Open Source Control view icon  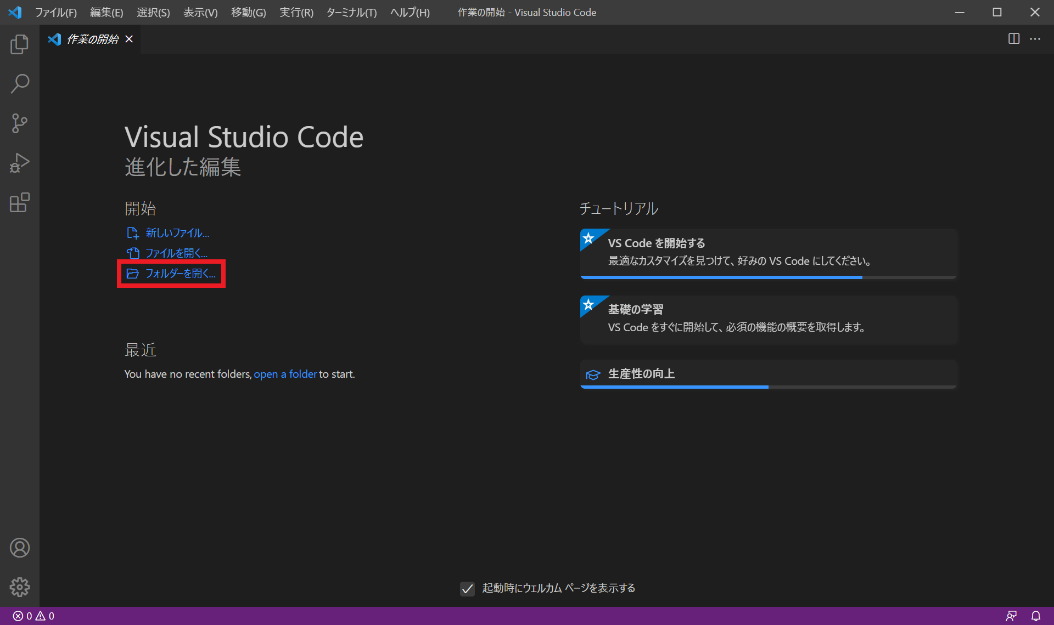point(19,123)
